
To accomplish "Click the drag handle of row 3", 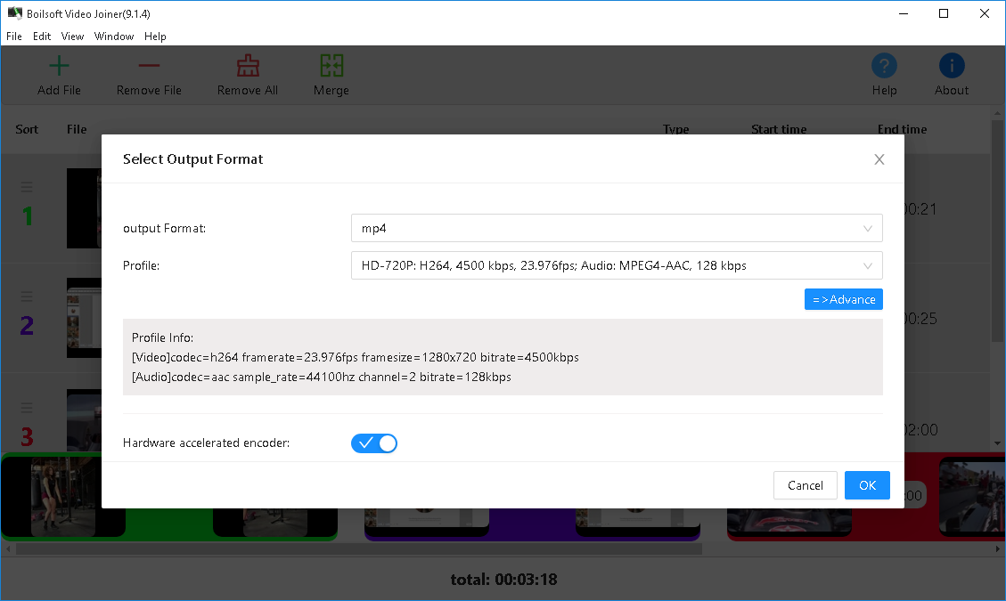I will point(27,407).
